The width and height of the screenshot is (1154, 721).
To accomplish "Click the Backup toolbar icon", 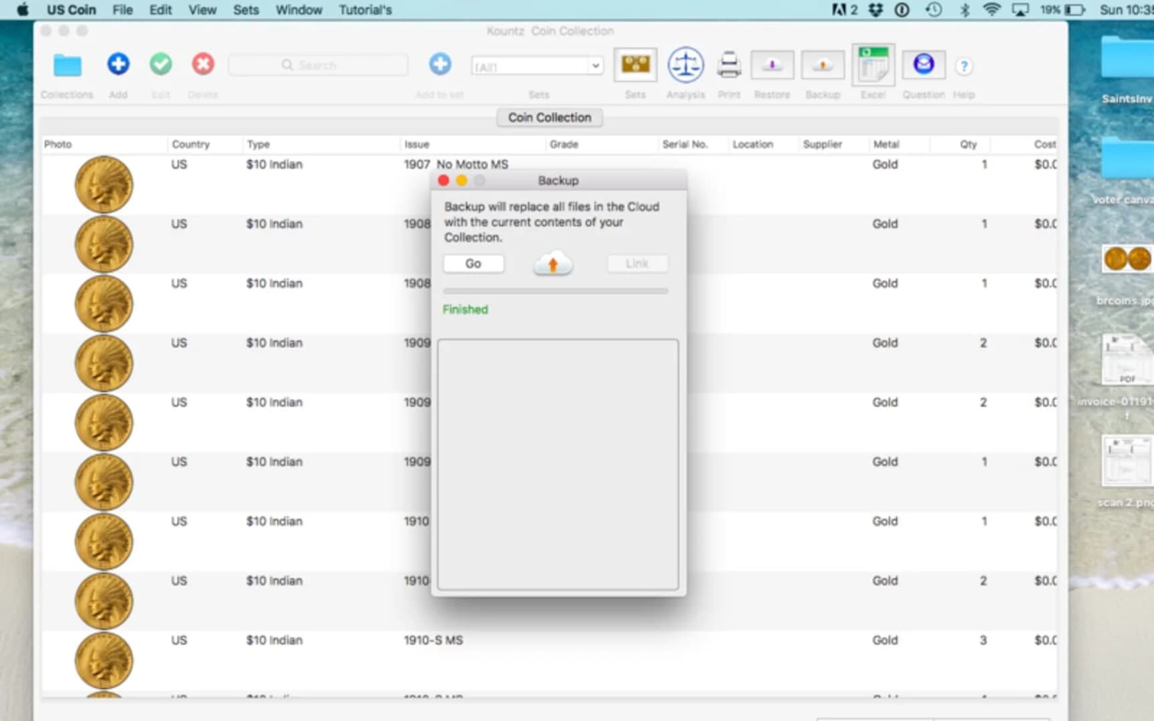I will (x=822, y=65).
